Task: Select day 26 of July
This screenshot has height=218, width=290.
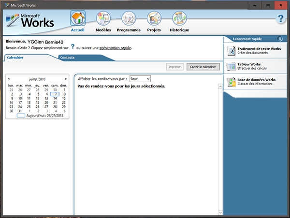Action: click(38, 107)
